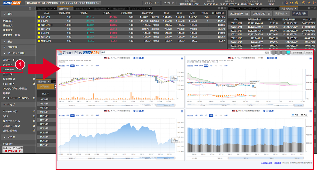317x173 pixels.
Task: Click the trash icon at top of the sidebar
Action: point(30,8)
